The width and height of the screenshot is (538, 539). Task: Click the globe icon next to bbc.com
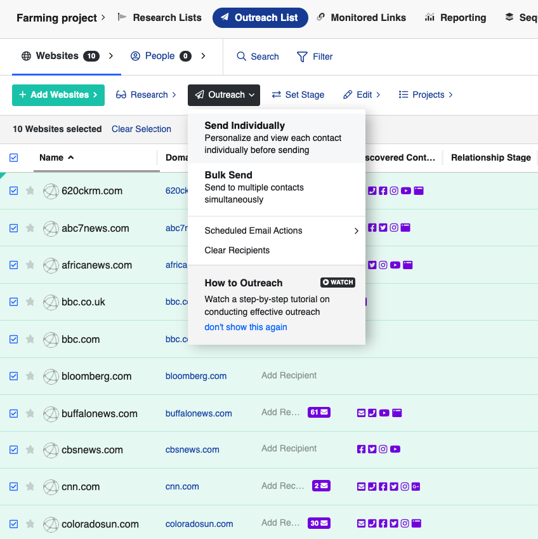point(51,339)
